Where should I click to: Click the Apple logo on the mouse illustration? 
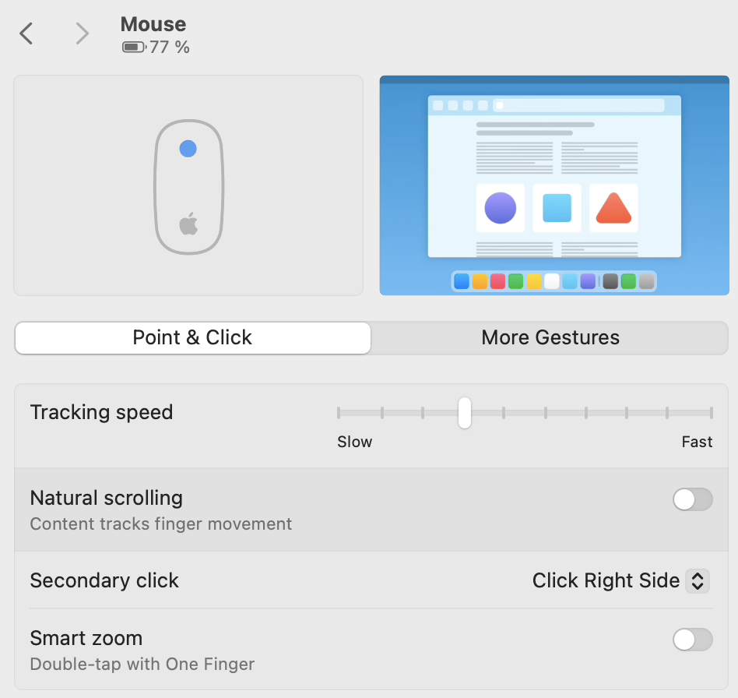[x=188, y=222]
